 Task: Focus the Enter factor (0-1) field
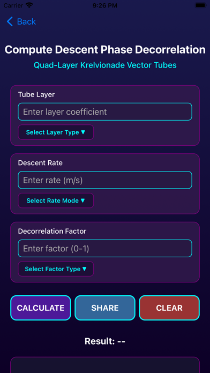tap(105, 249)
